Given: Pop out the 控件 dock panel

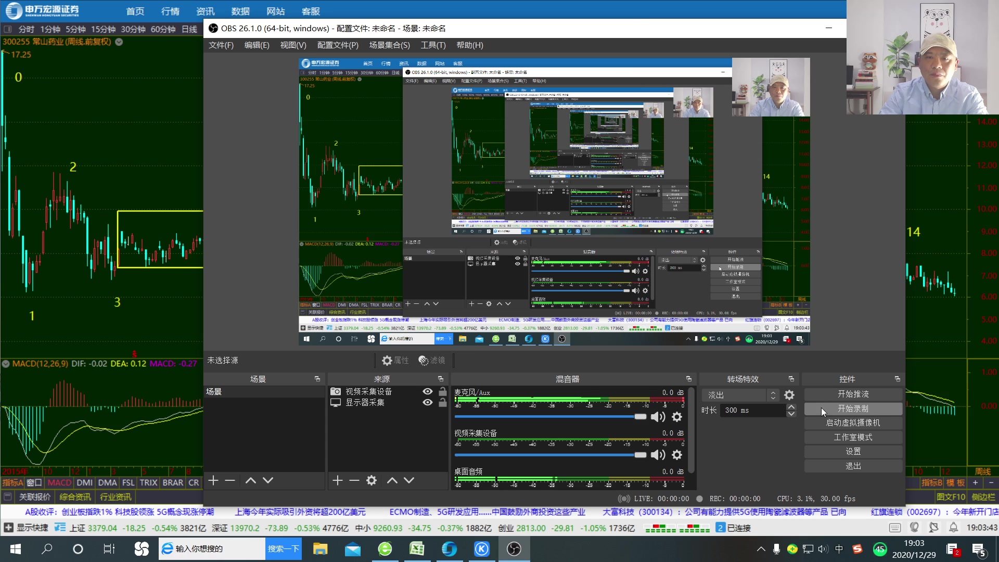Looking at the screenshot, I should tap(898, 379).
